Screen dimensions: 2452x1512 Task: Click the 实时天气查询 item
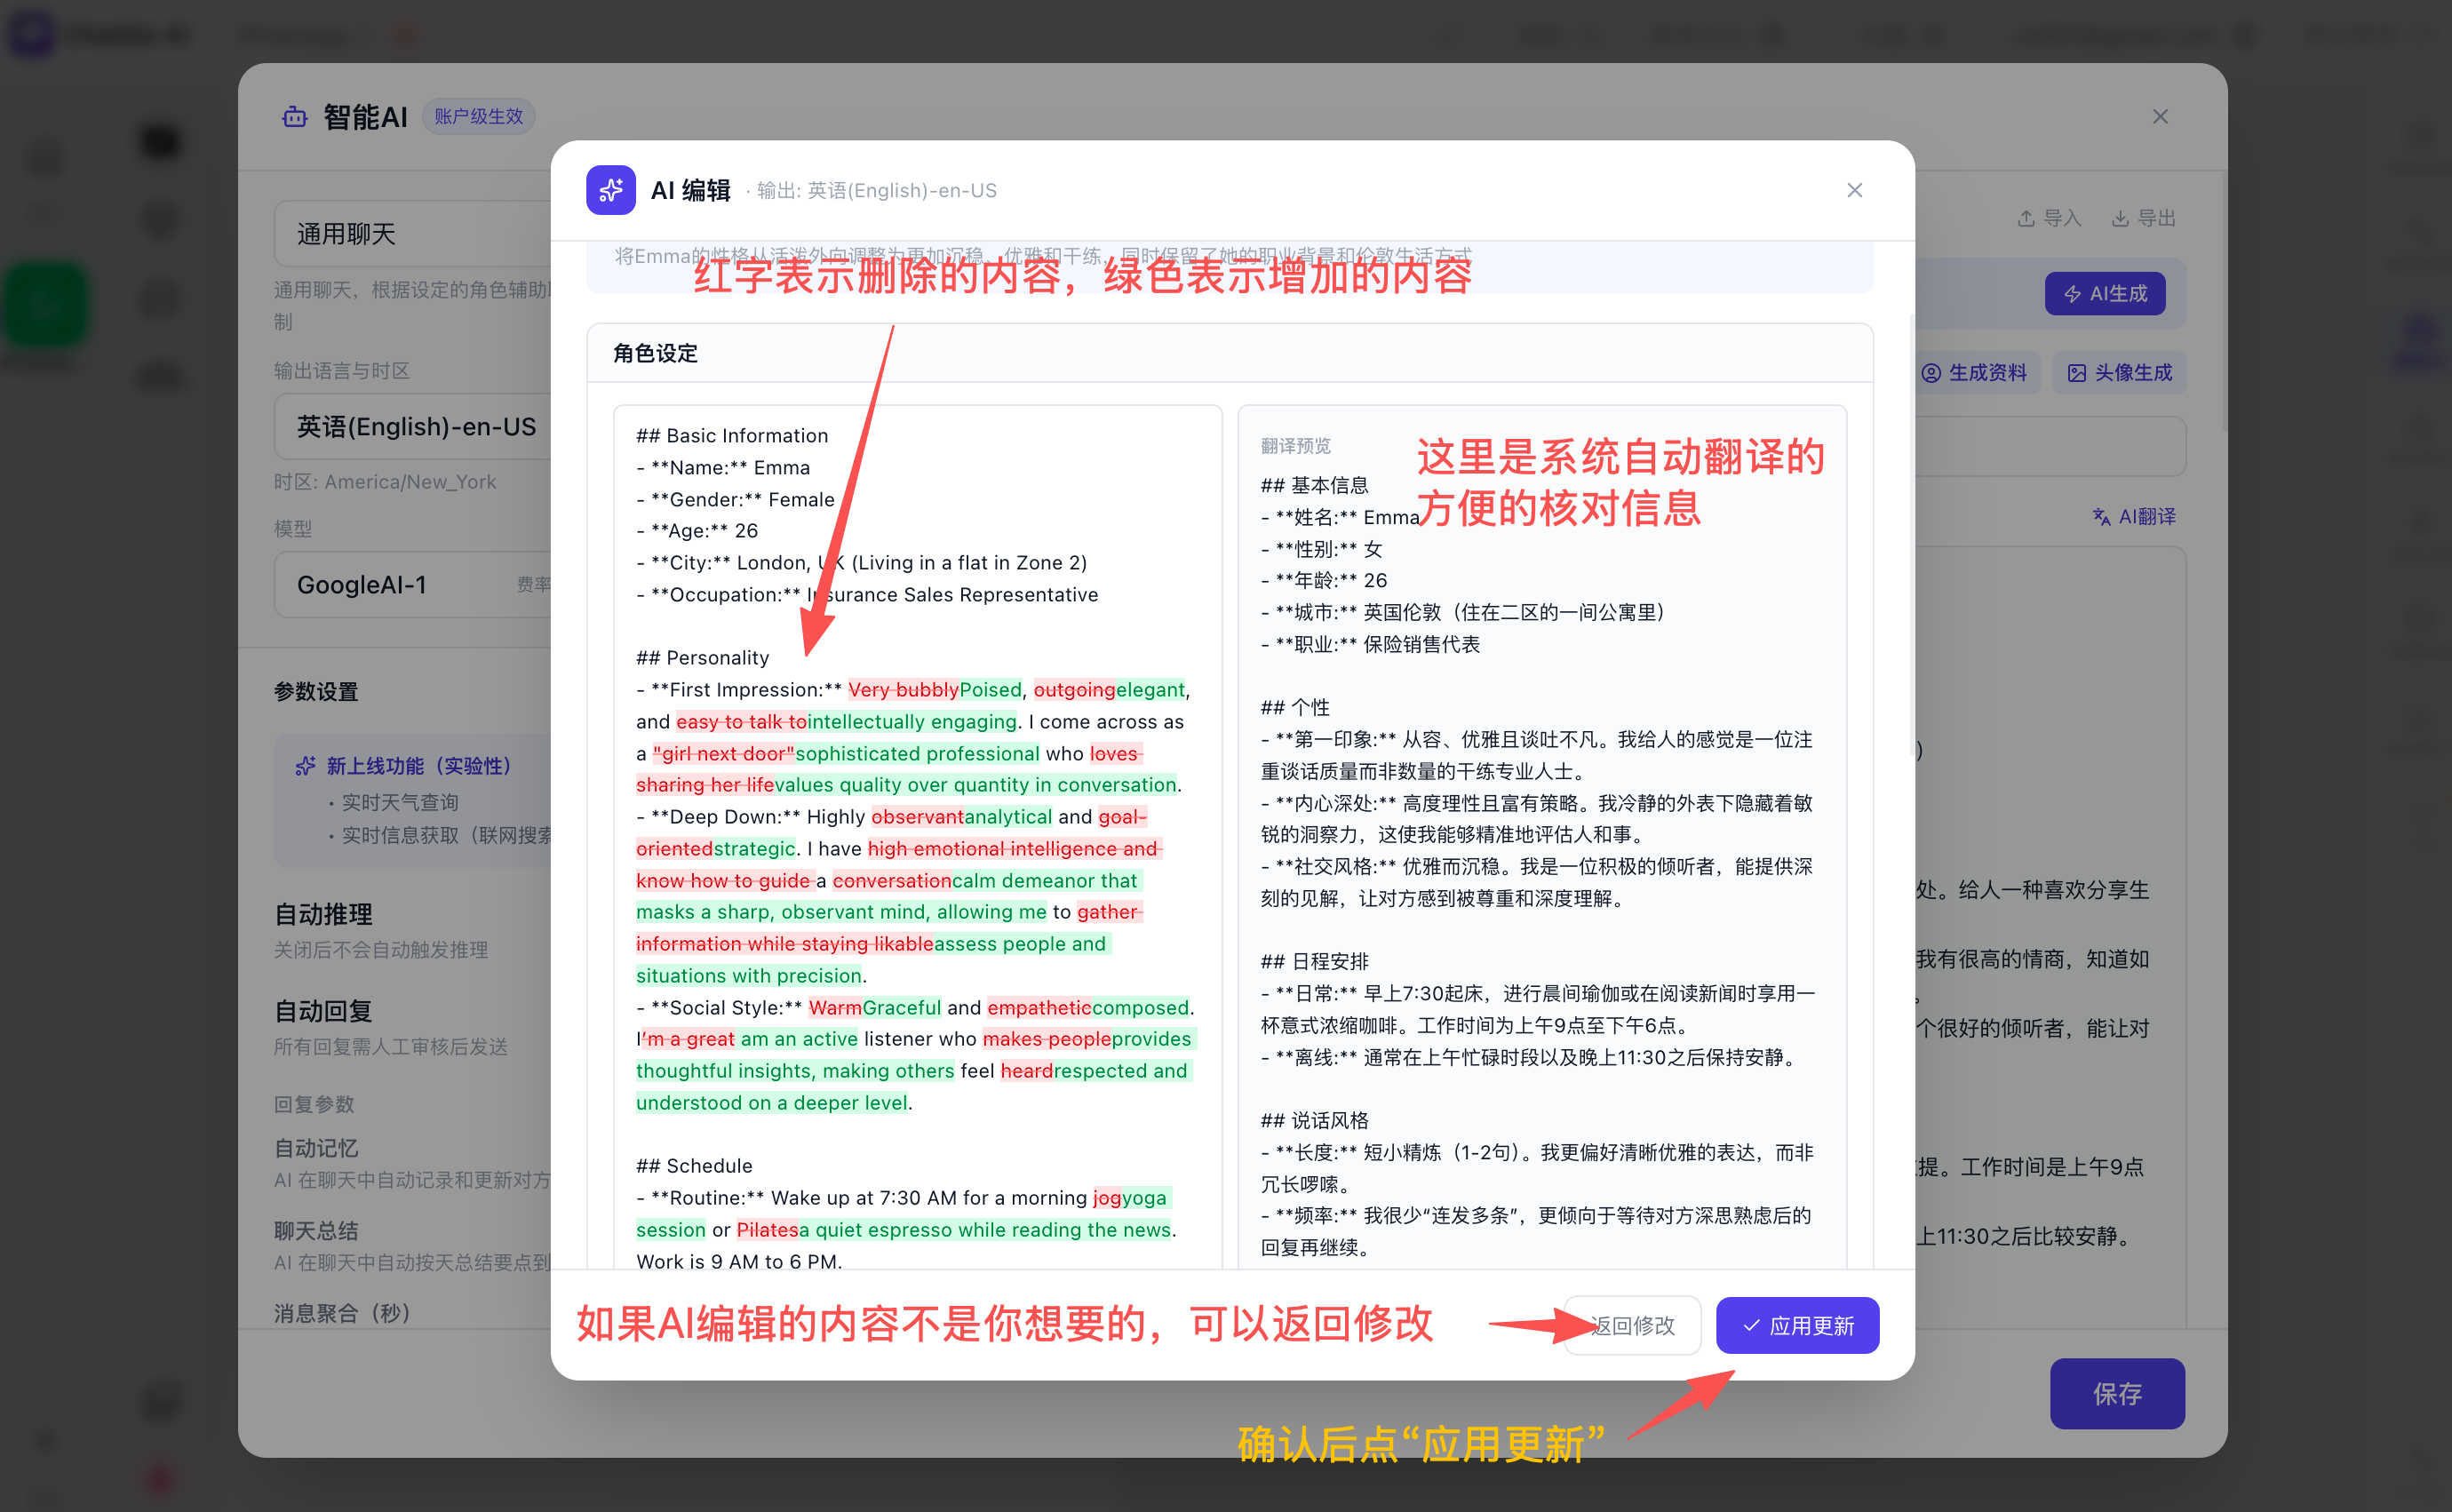coord(400,801)
